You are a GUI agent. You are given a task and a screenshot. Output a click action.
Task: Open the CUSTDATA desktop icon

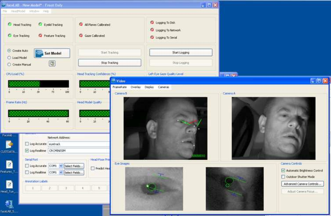[x=9, y=144]
